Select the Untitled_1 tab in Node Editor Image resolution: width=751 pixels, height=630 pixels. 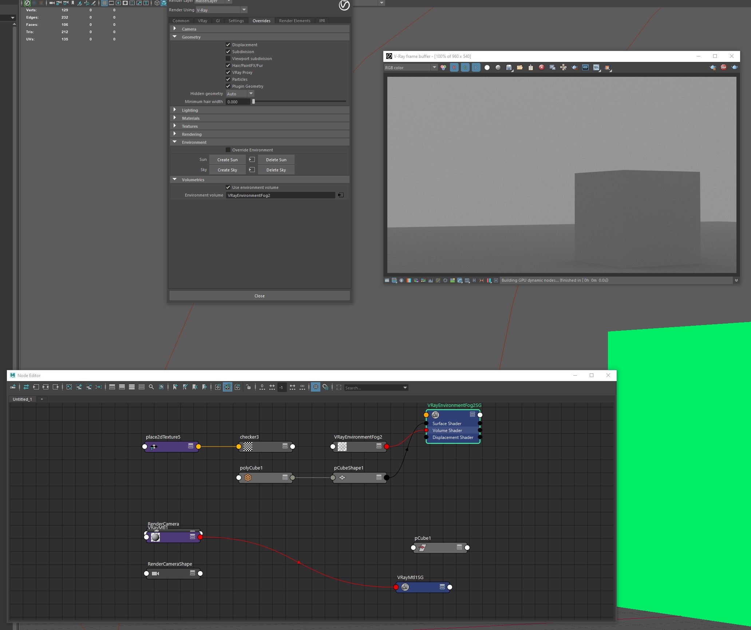tap(22, 399)
